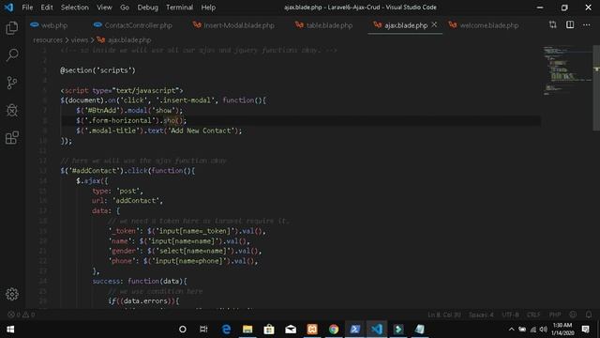600x338 pixels.
Task: Open the Extensions view
Action: (12, 138)
